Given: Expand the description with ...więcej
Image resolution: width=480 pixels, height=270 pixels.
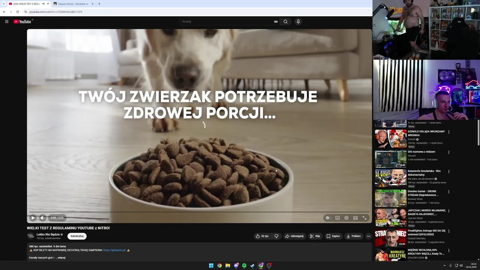Looking at the screenshot, I should point(60,258).
